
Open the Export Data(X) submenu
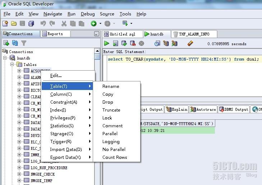click(67, 157)
